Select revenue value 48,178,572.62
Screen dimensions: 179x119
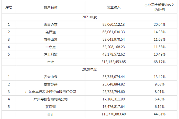coord(114,54)
